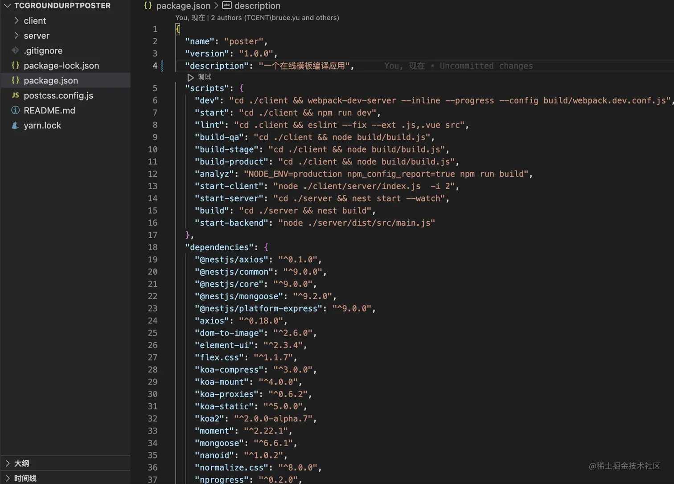674x484 pixels.
Task: Click the "lint" script key
Action: (210, 125)
